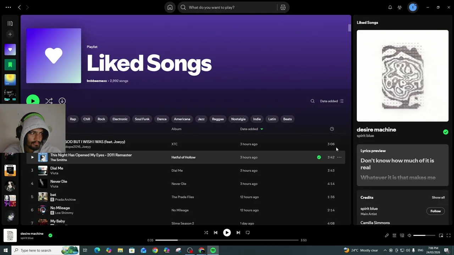
Task: Open Your Episodes green bookmark tile
Action: pyautogui.click(x=10, y=65)
